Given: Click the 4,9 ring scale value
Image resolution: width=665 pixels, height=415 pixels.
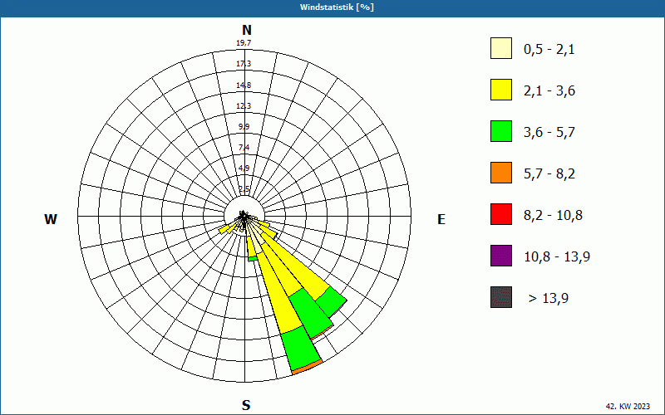Looking at the screenshot, I should (244, 168).
